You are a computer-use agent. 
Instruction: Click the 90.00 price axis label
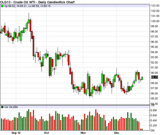point(154,73)
